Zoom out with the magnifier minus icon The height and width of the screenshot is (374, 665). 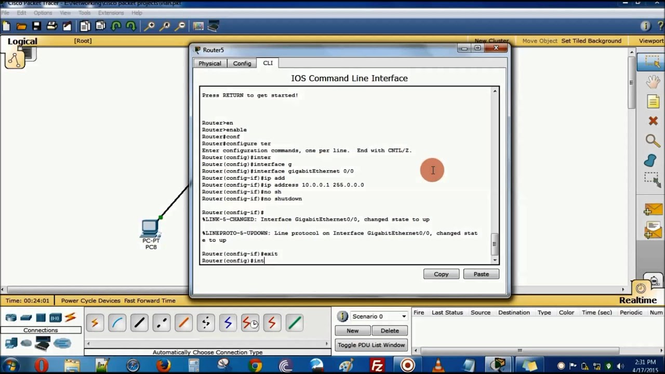(180, 26)
